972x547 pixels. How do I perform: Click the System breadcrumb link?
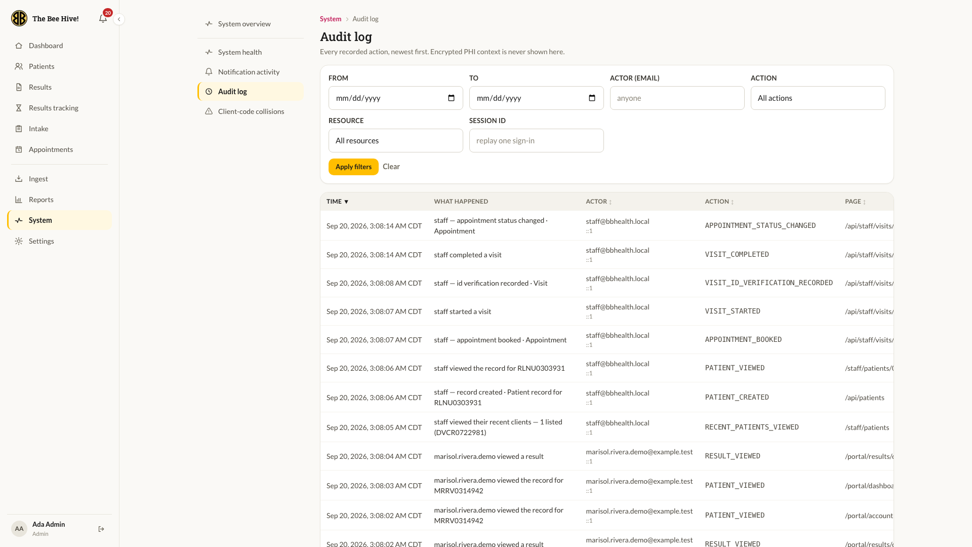[x=331, y=19]
